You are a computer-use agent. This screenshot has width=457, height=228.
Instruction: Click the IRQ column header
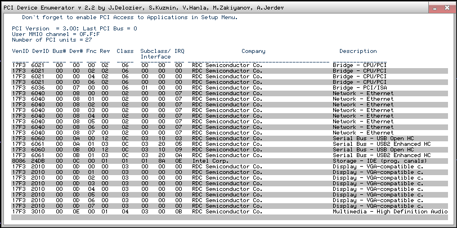click(x=179, y=51)
